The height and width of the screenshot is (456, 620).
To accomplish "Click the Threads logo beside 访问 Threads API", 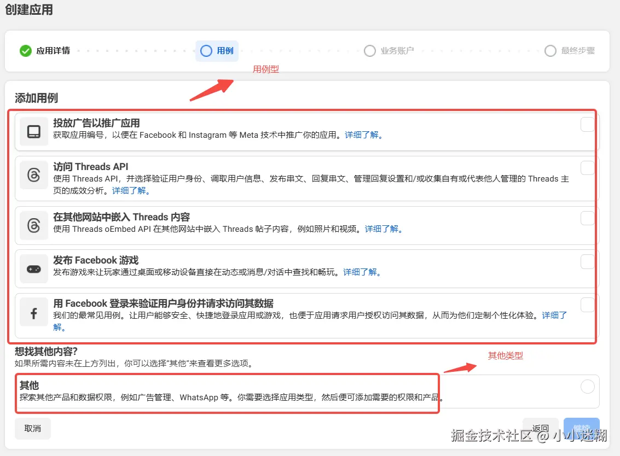I will pyautogui.click(x=33, y=174).
